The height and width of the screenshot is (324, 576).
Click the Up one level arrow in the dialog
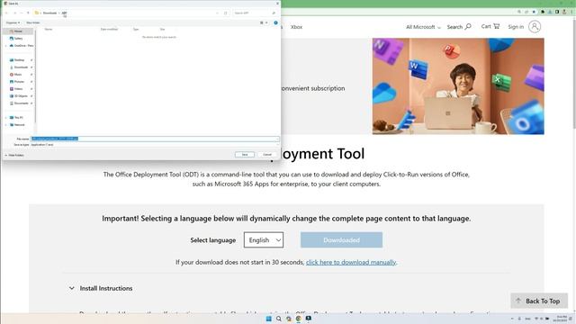point(28,13)
